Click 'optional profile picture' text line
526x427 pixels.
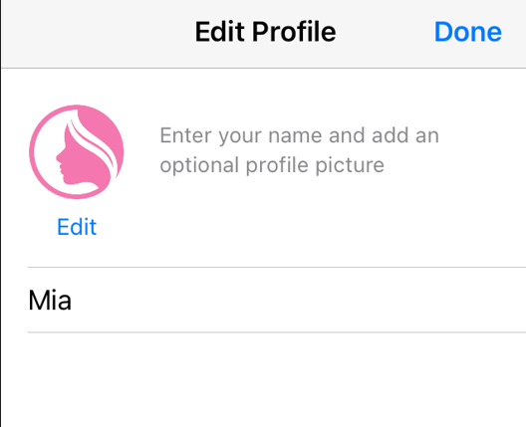(x=272, y=165)
